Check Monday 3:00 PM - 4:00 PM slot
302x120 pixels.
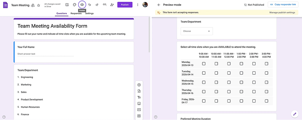(266, 64)
